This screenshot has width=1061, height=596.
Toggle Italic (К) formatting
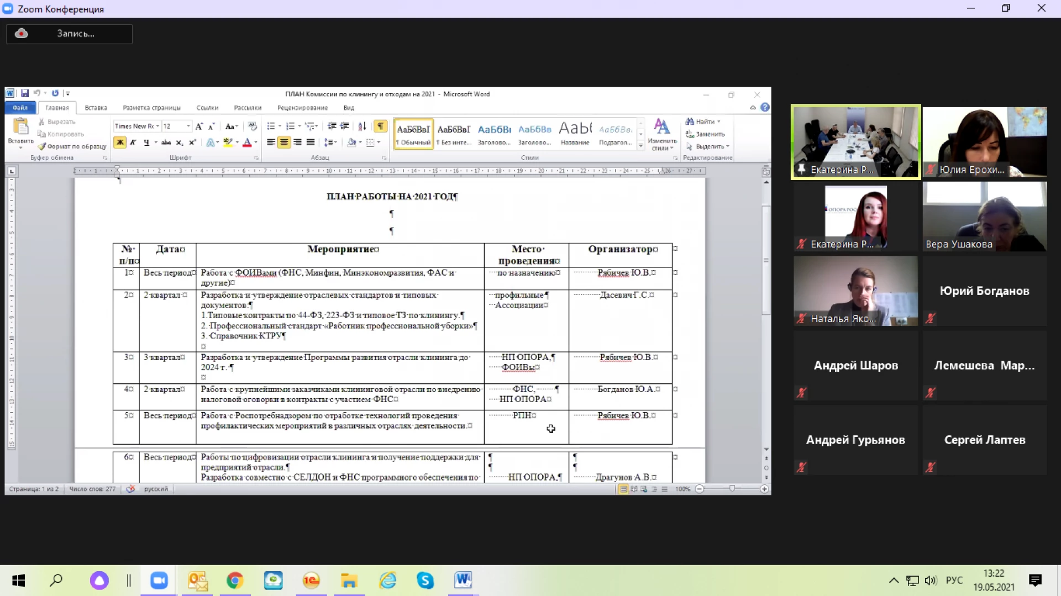(133, 143)
